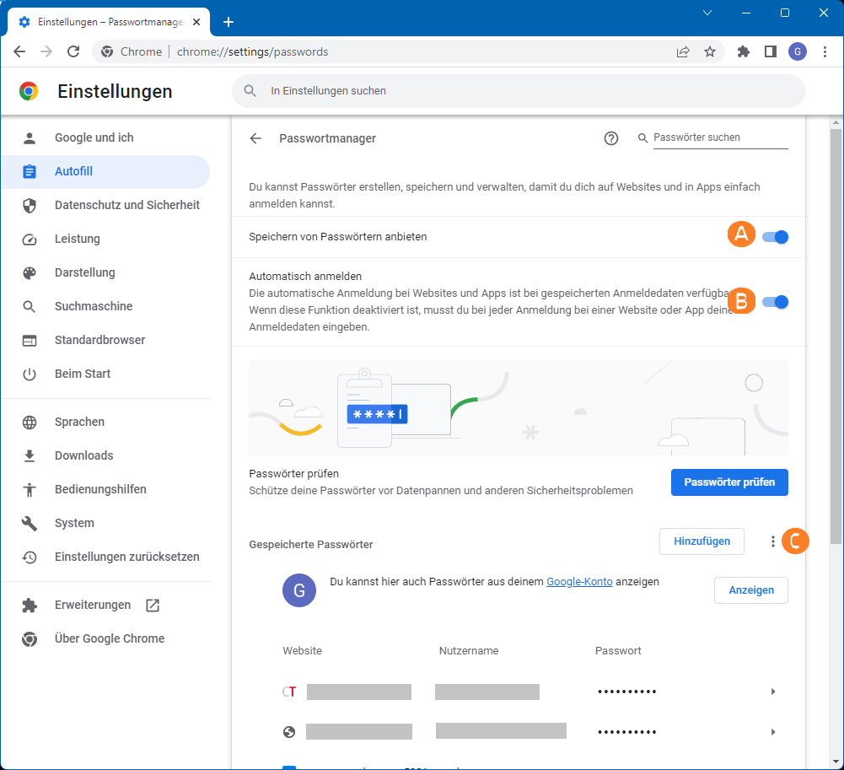Viewport: 844px width, 770px height.
Task: Open the search tabs dropdown in title bar
Action: [707, 13]
